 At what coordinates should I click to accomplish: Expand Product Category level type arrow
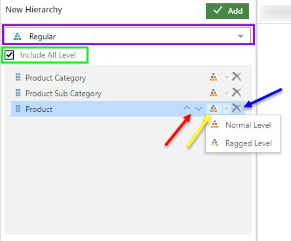pos(227,77)
